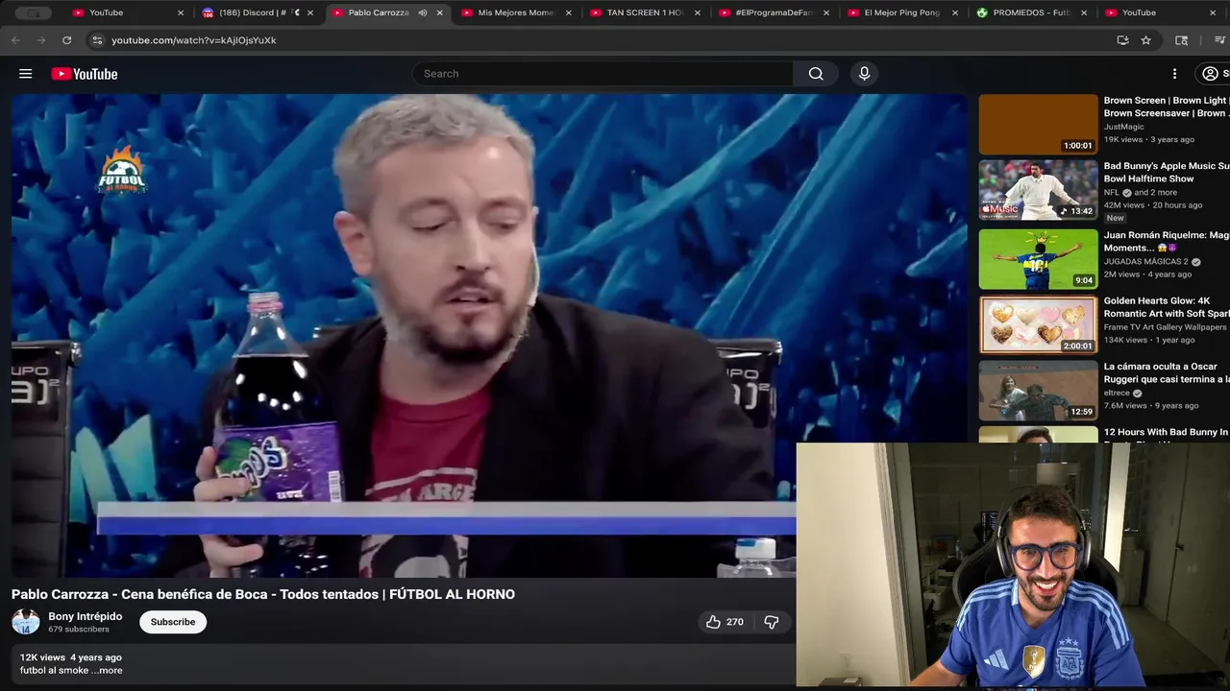This screenshot has height=691, width=1230.
Task: Close the Discord tab
Action: (311, 12)
